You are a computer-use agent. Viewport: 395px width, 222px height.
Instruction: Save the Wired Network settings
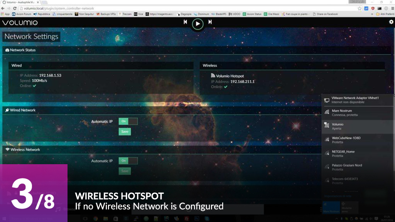point(125,131)
